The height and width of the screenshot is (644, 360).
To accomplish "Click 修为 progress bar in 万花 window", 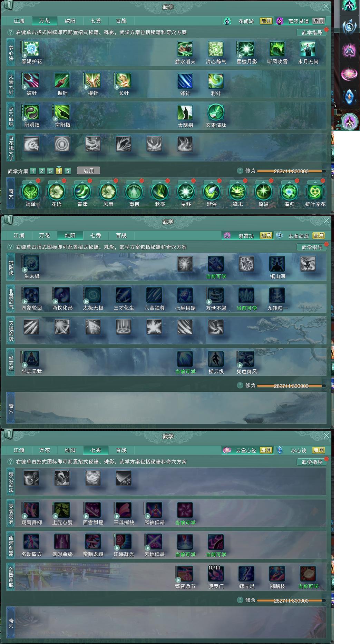I will [291, 171].
